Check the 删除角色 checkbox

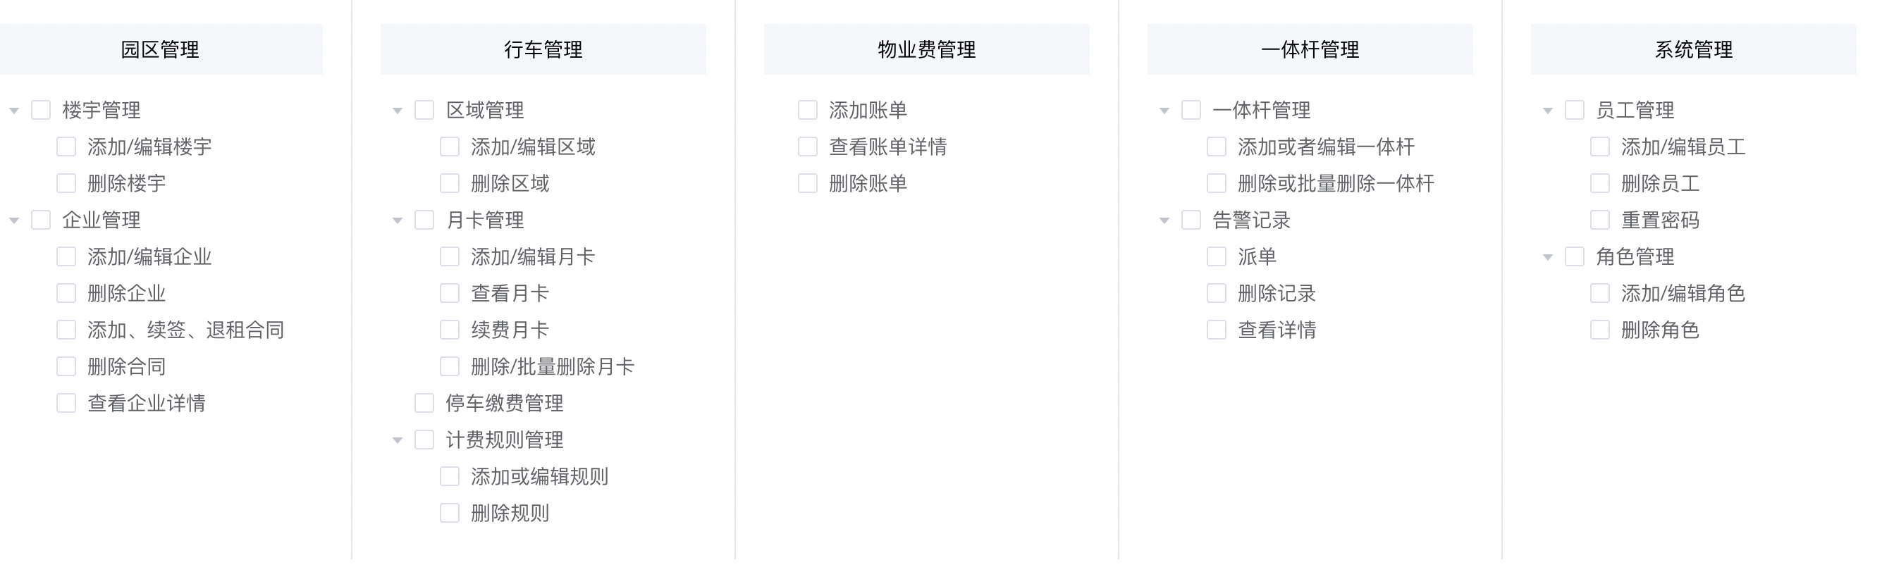[1601, 330]
